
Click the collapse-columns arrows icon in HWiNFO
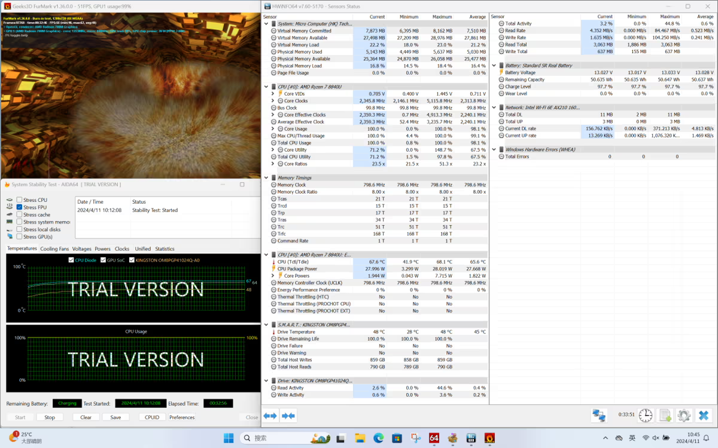click(289, 416)
